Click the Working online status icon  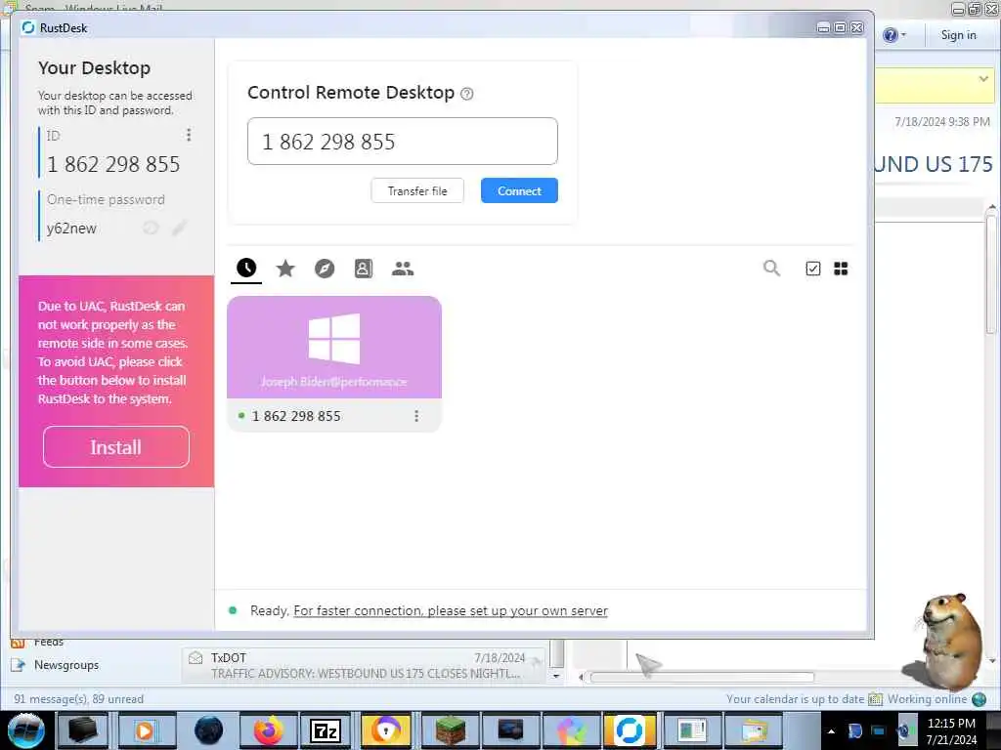point(979,699)
